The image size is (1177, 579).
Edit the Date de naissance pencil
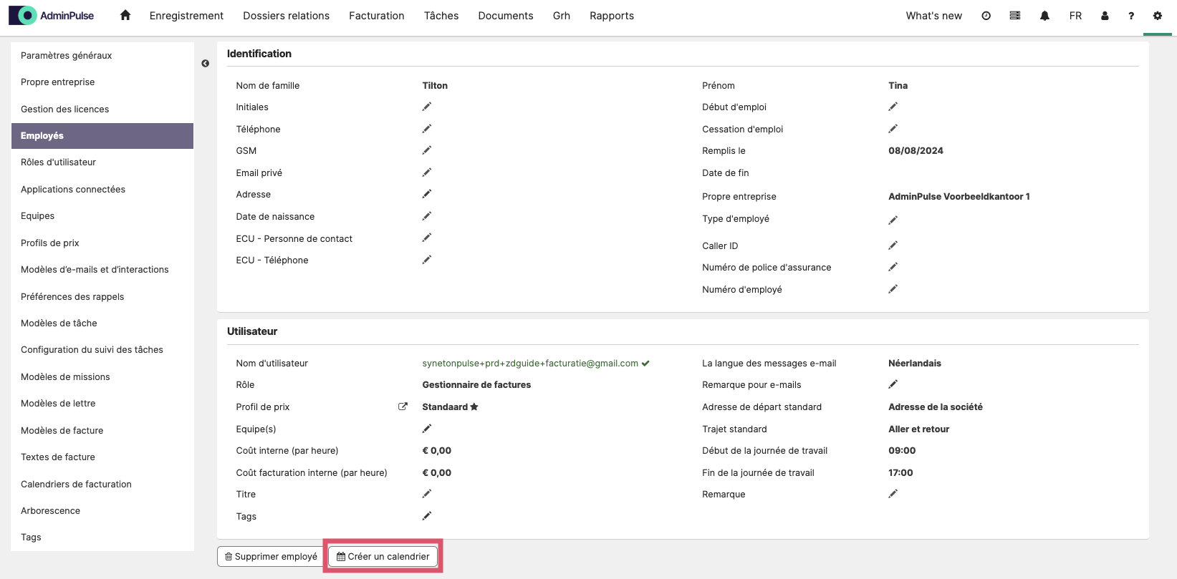coord(427,216)
